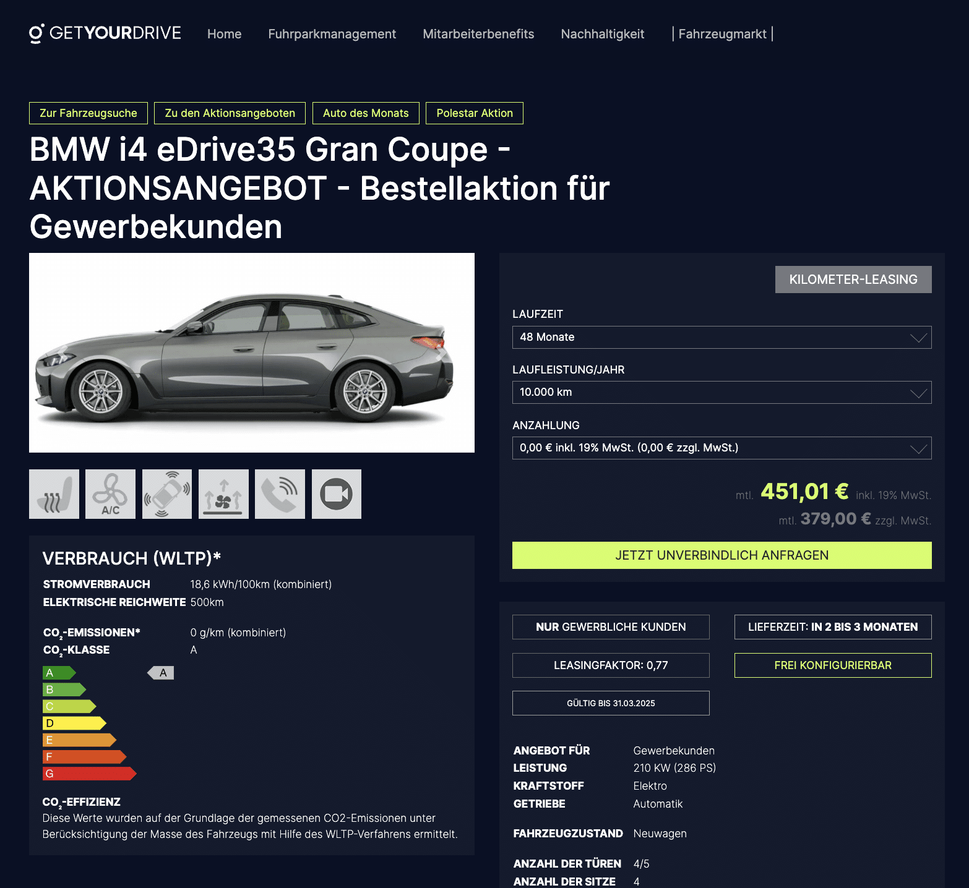Click the 0 g/km (kombiniert) emissions value

pos(238,633)
